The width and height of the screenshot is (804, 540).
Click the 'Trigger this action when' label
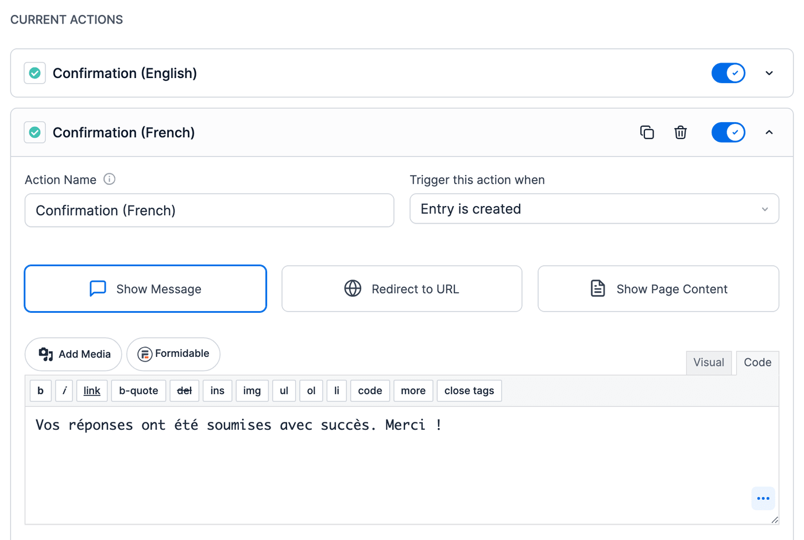click(477, 180)
